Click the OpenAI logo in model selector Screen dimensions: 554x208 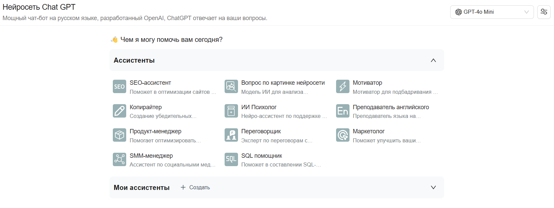click(x=458, y=12)
